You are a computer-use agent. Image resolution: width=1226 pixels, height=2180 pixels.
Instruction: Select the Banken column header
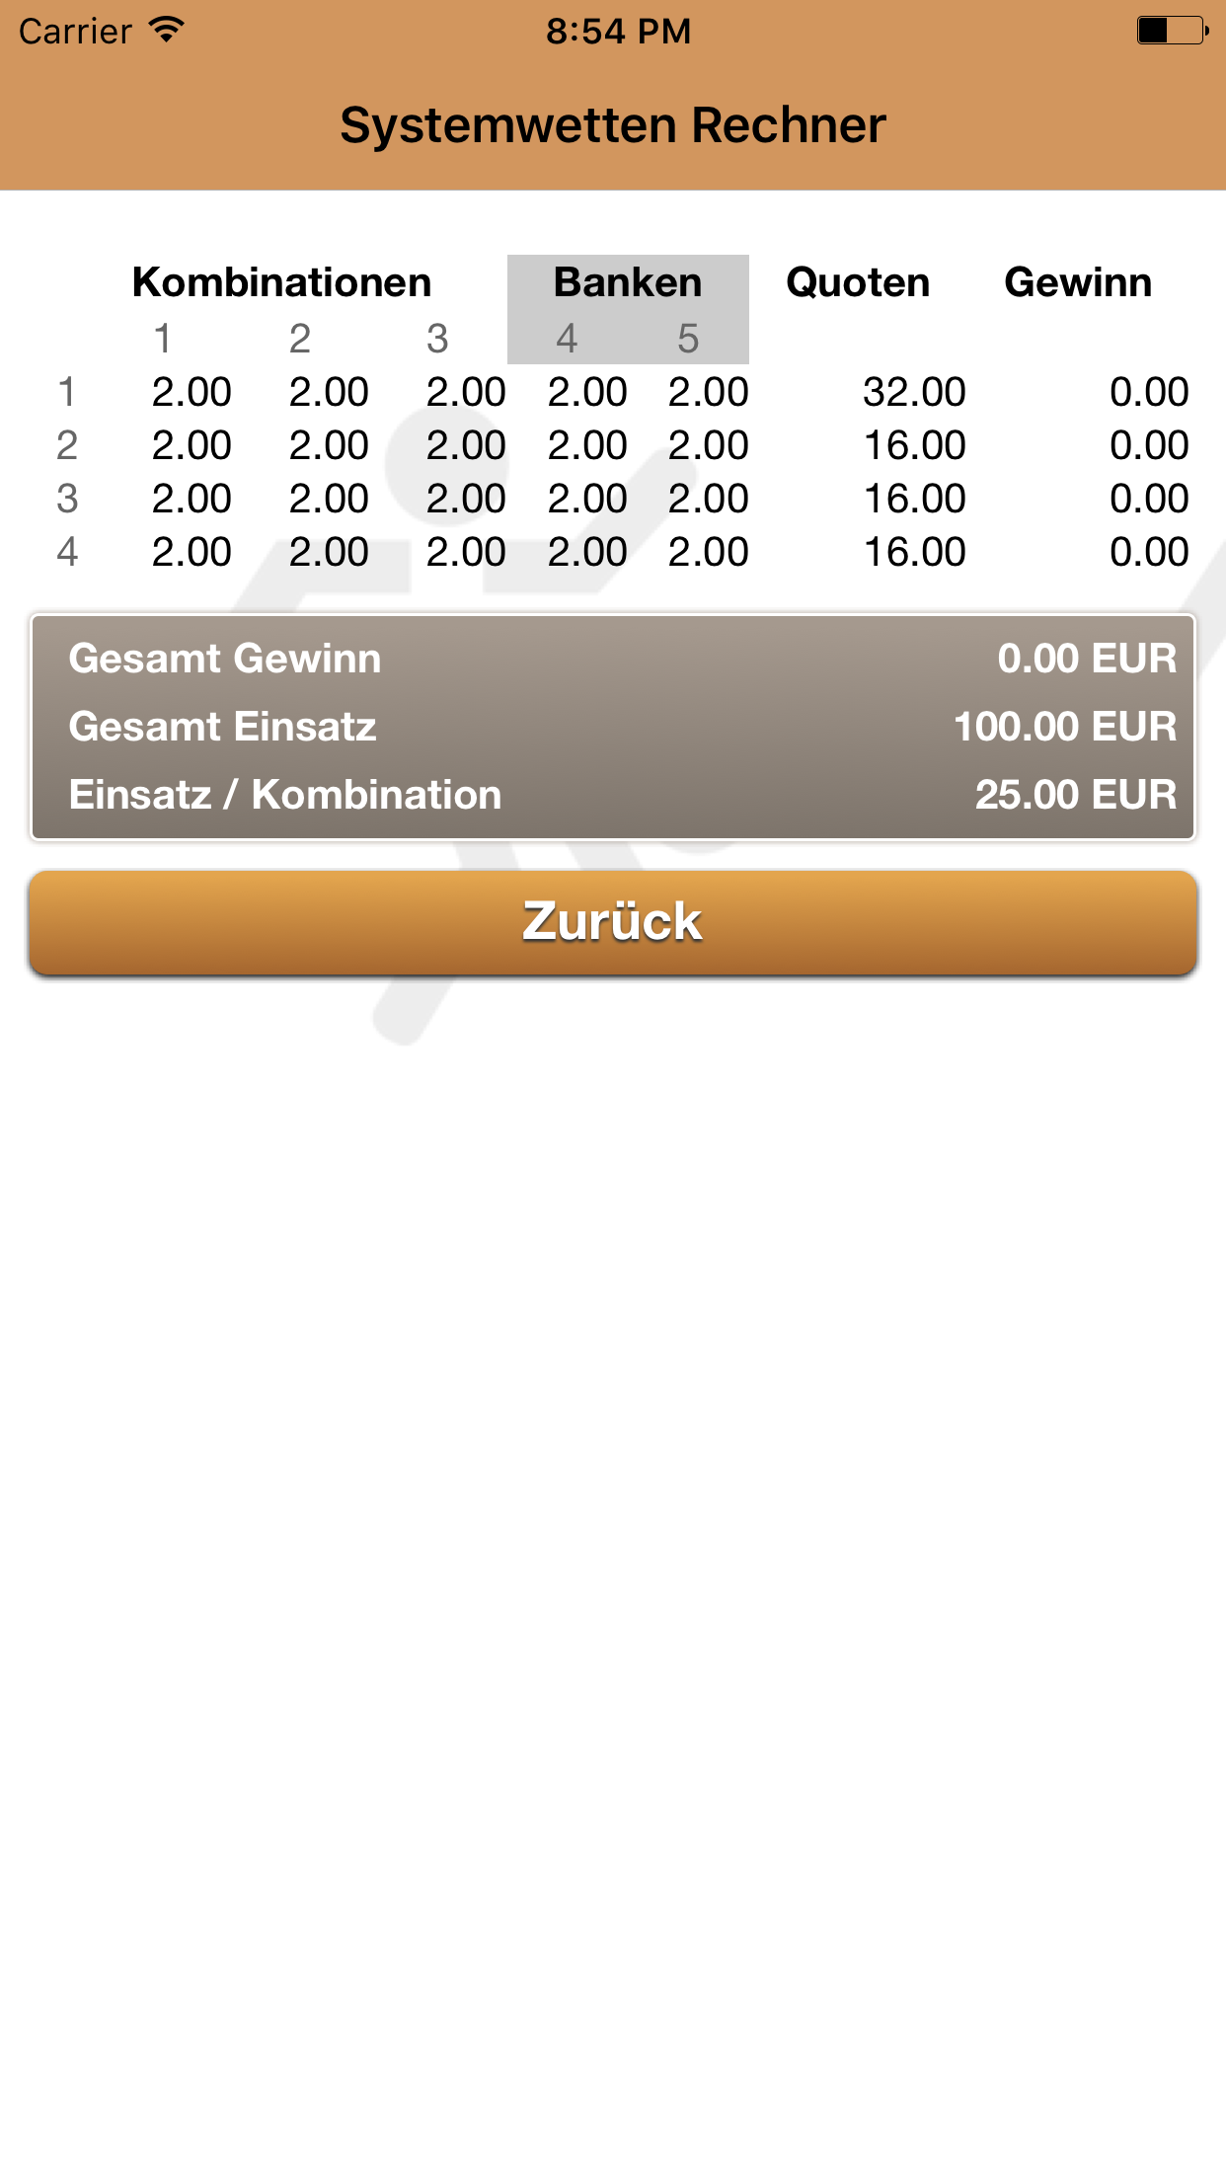pos(628,282)
